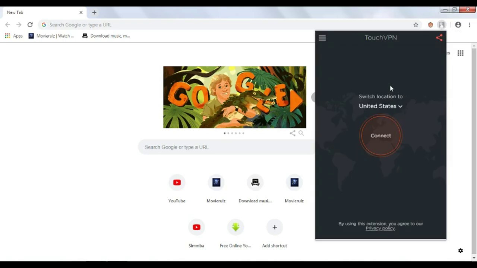Open the TouchVPN hamburger menu

click(322, 38)
